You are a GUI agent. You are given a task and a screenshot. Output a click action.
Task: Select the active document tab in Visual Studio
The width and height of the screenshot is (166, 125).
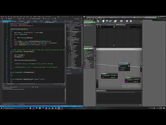coord(7,21)
